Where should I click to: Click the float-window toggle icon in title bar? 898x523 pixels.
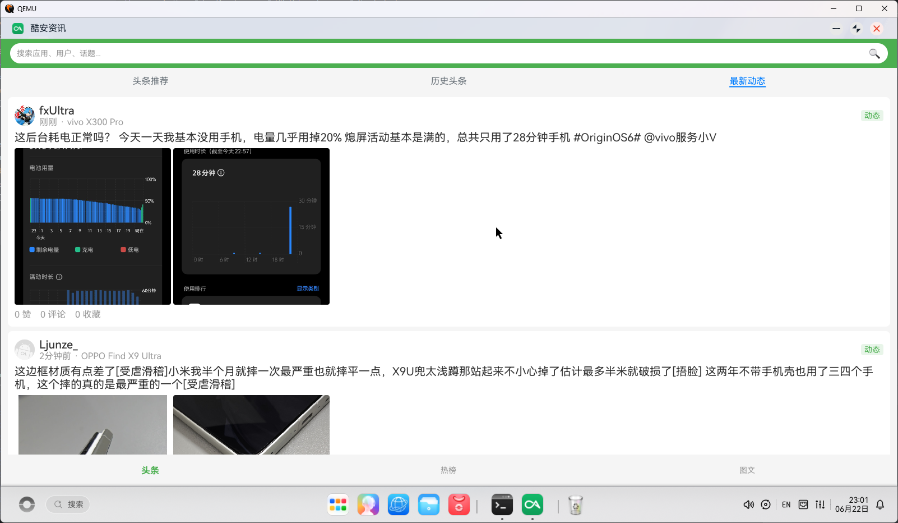pyautogui.click(x=857, y=29)
